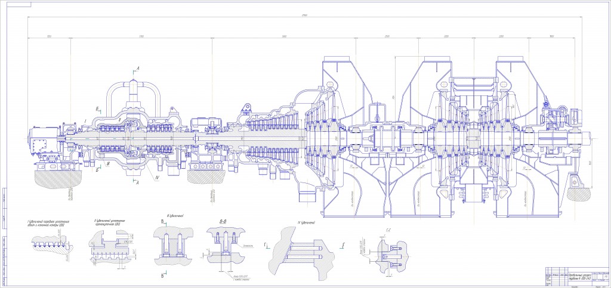Click the 'III (увеличено)' detail heading
This screenshot has width=611, height=288.
click(175, 215)
